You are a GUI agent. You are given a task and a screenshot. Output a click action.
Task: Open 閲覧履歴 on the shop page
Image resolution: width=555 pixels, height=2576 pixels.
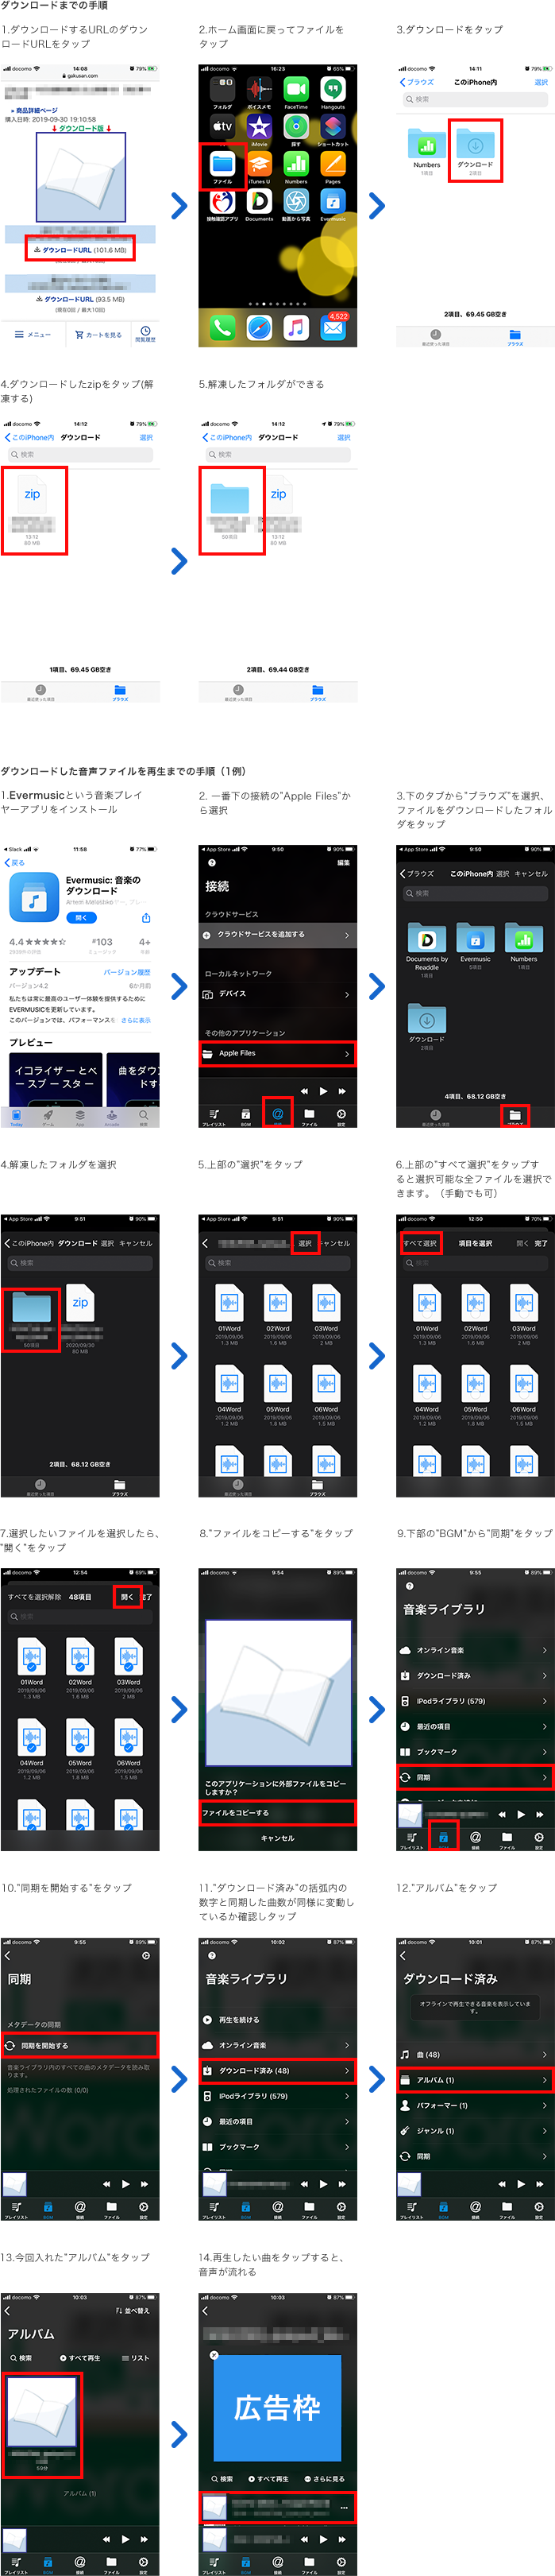coord(146,334)
